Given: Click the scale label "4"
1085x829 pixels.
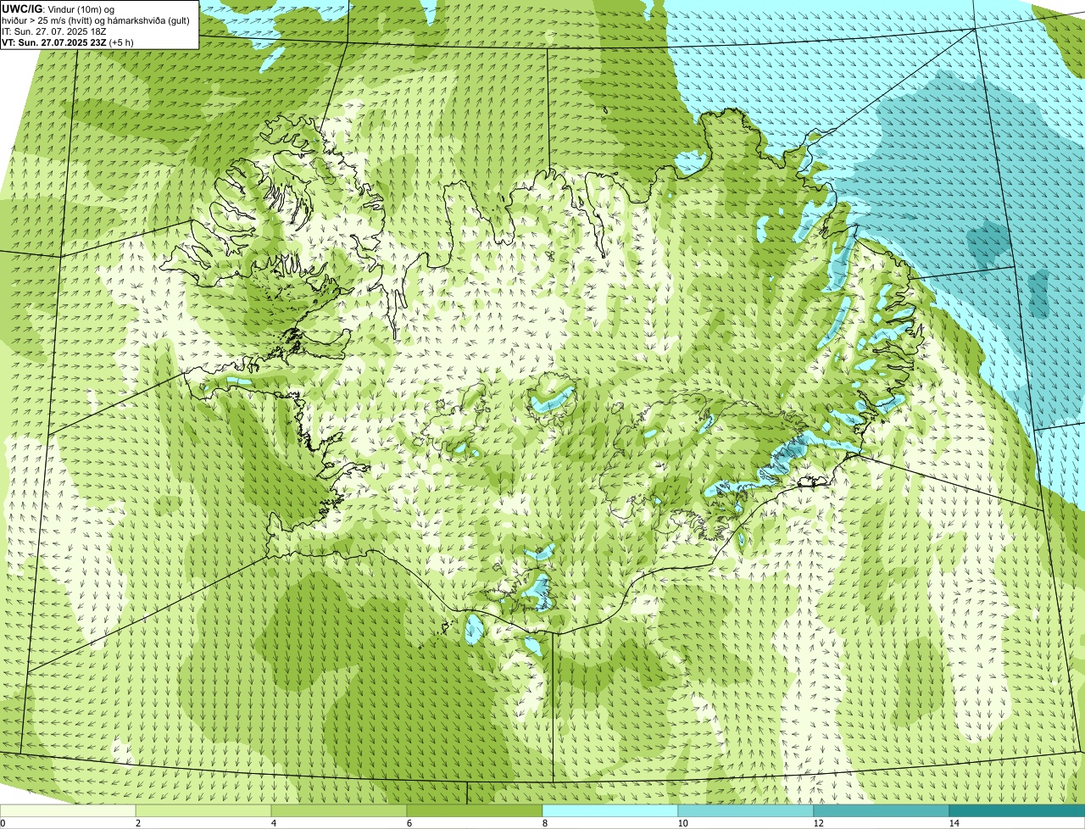Looking at the screenshot, I should (x=273, y=823).
